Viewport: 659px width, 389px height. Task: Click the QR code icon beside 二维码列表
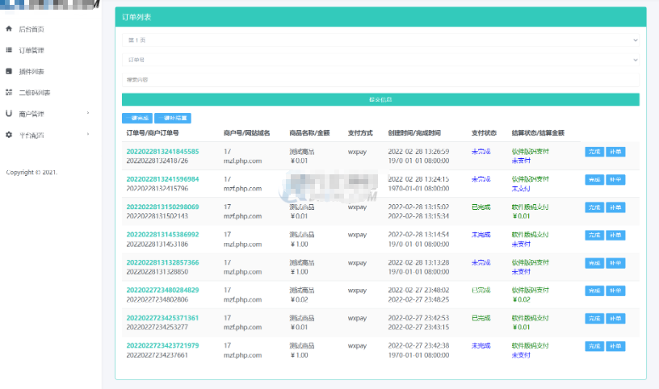(9, 92)
